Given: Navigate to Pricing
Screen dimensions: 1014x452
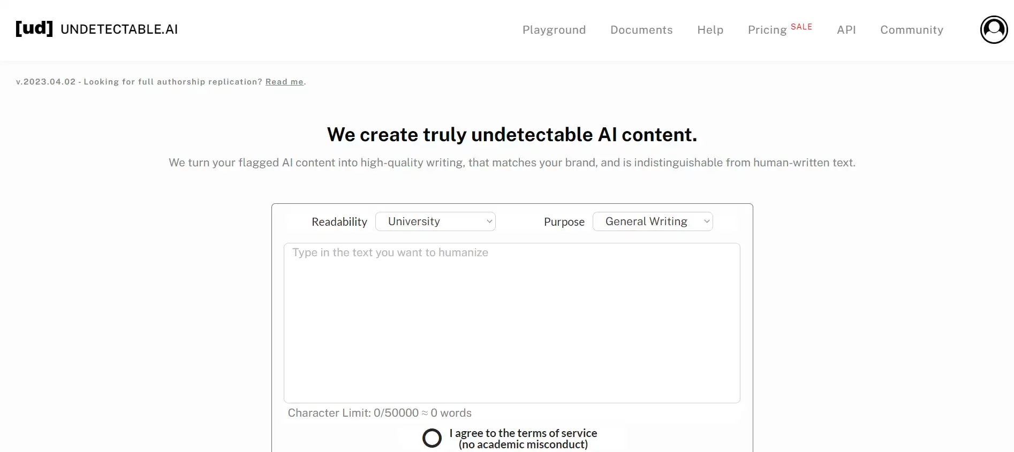Looking at the screenshot, I should [x=767, y=30].
